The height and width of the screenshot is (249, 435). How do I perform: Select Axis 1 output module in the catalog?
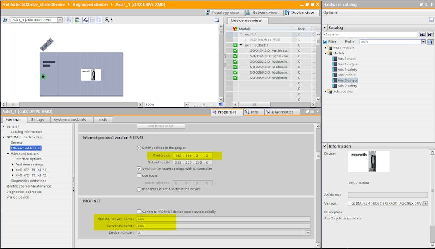coord(347,64)
